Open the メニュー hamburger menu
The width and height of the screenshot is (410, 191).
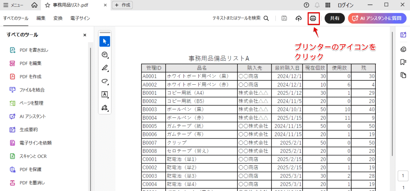click(13, 5)
